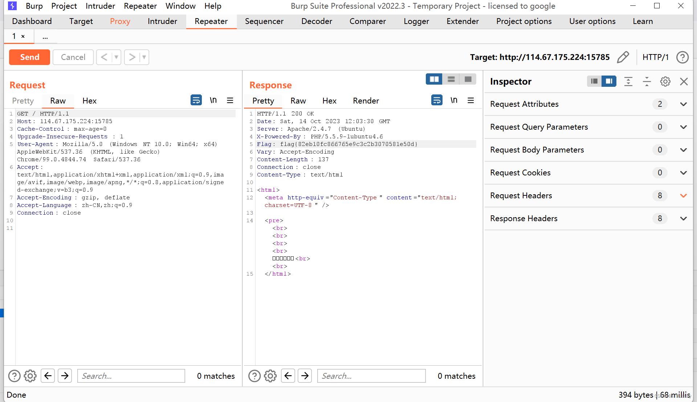The width and height of the screenshot is (697, 402).
Task: Open Response search settings gear
Action: (x=270, y=376)
